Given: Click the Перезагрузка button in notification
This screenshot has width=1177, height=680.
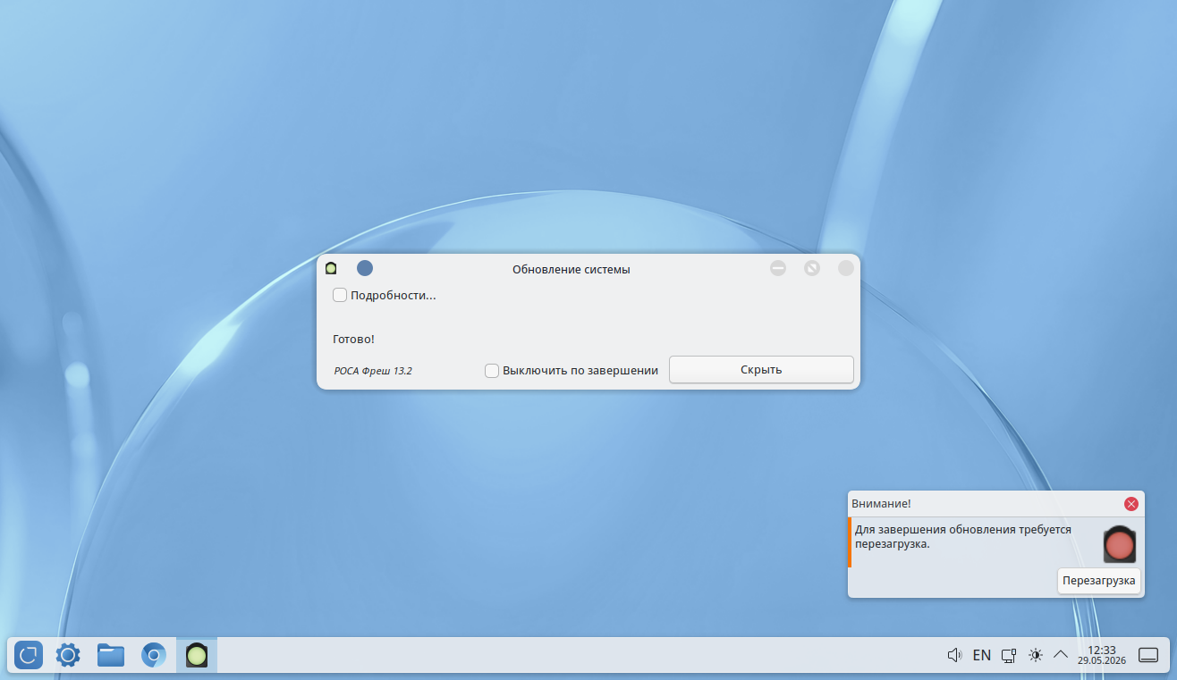Looking at the screenshot, I should 1099,581.
